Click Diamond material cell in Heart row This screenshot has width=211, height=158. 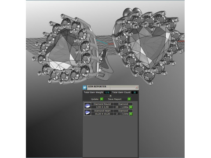(123, 111)
